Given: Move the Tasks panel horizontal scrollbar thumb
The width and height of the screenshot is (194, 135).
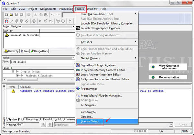Looking at the screenshot, I should (x=22, y=79).
